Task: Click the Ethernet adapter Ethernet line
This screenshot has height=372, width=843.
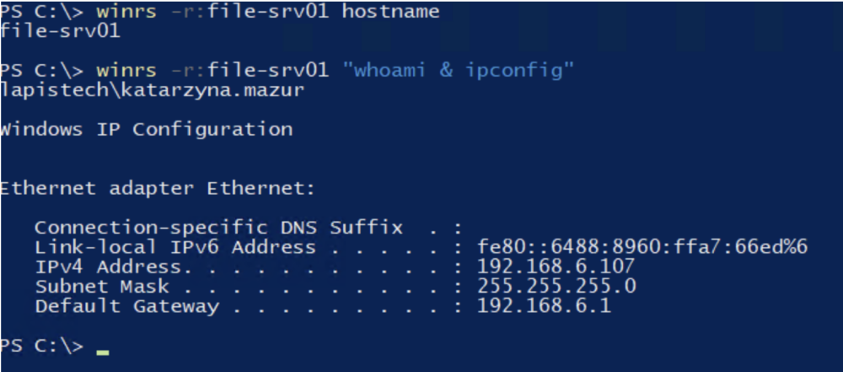Action: coord(158,188)
